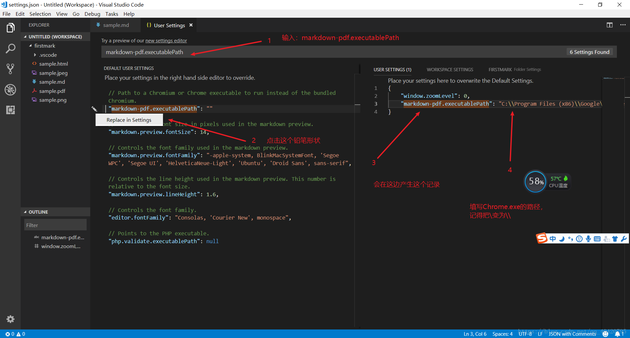The image size is (630, 338).
Task: Open the more actions ellipsis menu
Action: point(623,25)
